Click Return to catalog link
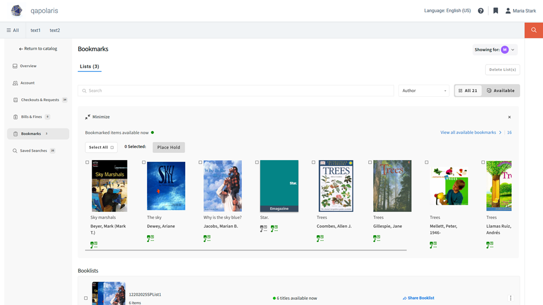This screenshot has width=543, height=305. pyautogui.click(x=38, y=49)
